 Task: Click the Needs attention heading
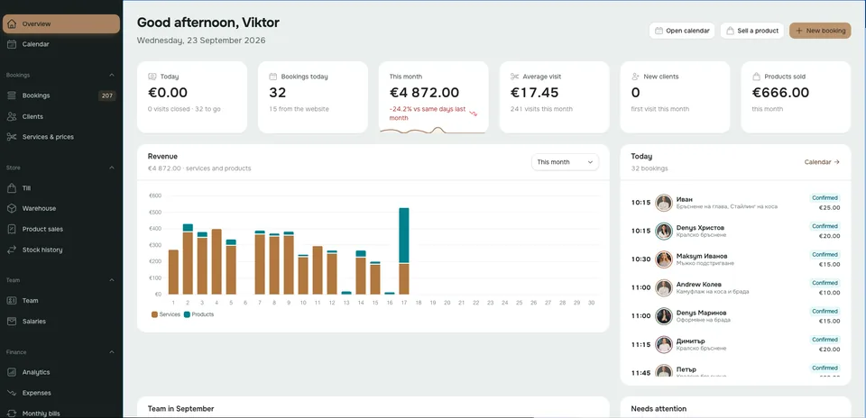pos(659,409)
